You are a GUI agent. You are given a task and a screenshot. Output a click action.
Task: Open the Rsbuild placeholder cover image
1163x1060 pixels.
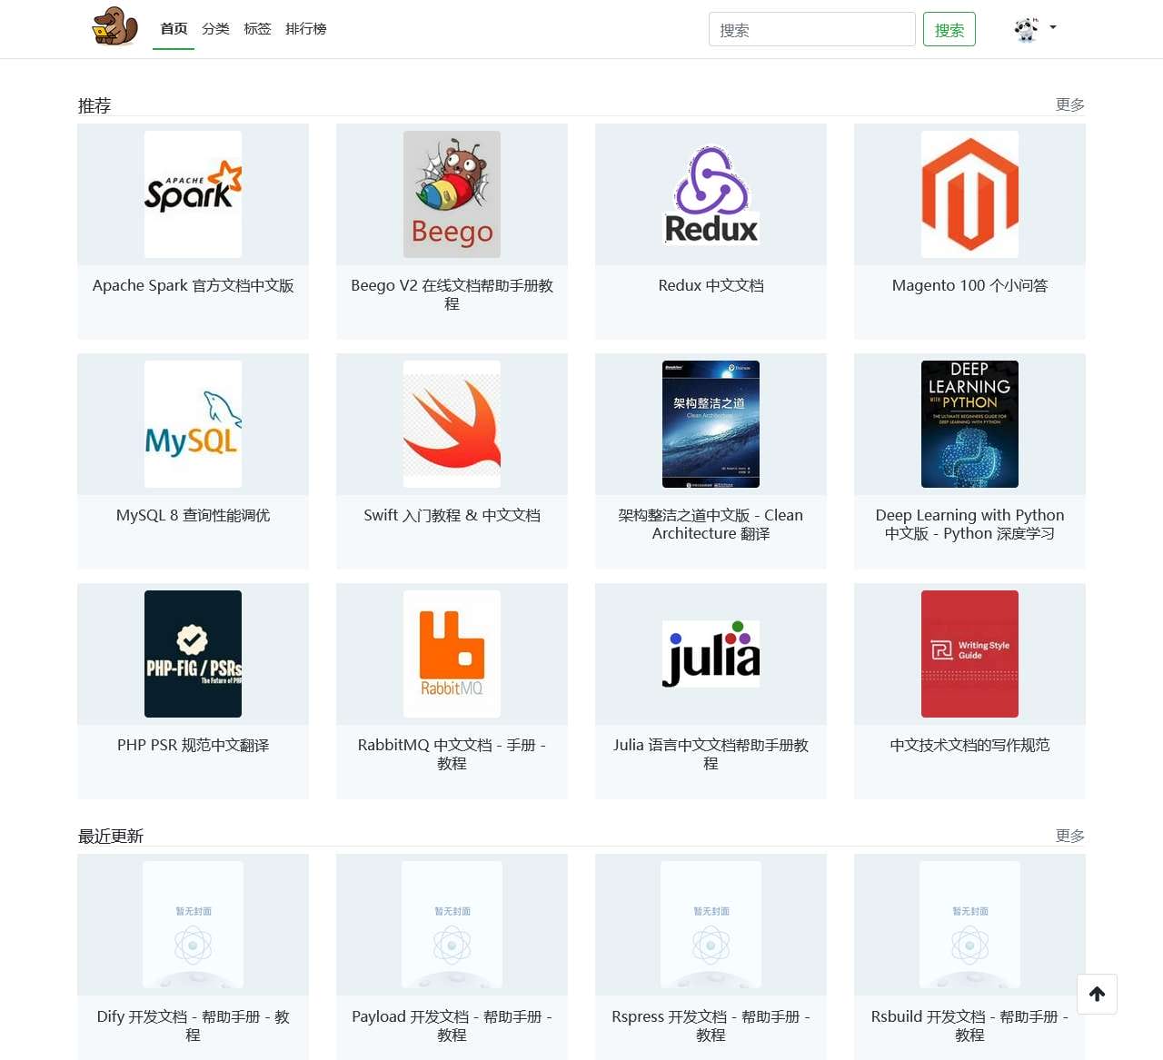pyautogui.click(x=969, y=925)
